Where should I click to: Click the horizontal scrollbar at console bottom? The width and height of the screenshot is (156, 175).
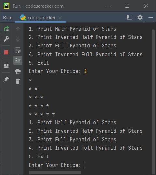pyautogui.click(x=55, y=172)
